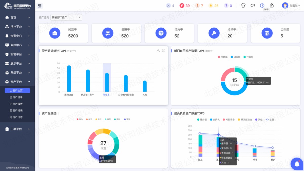This screenshot has height=171, width=304.
Task: Open the theme skin icon in top bar
Action: (243, 5)
